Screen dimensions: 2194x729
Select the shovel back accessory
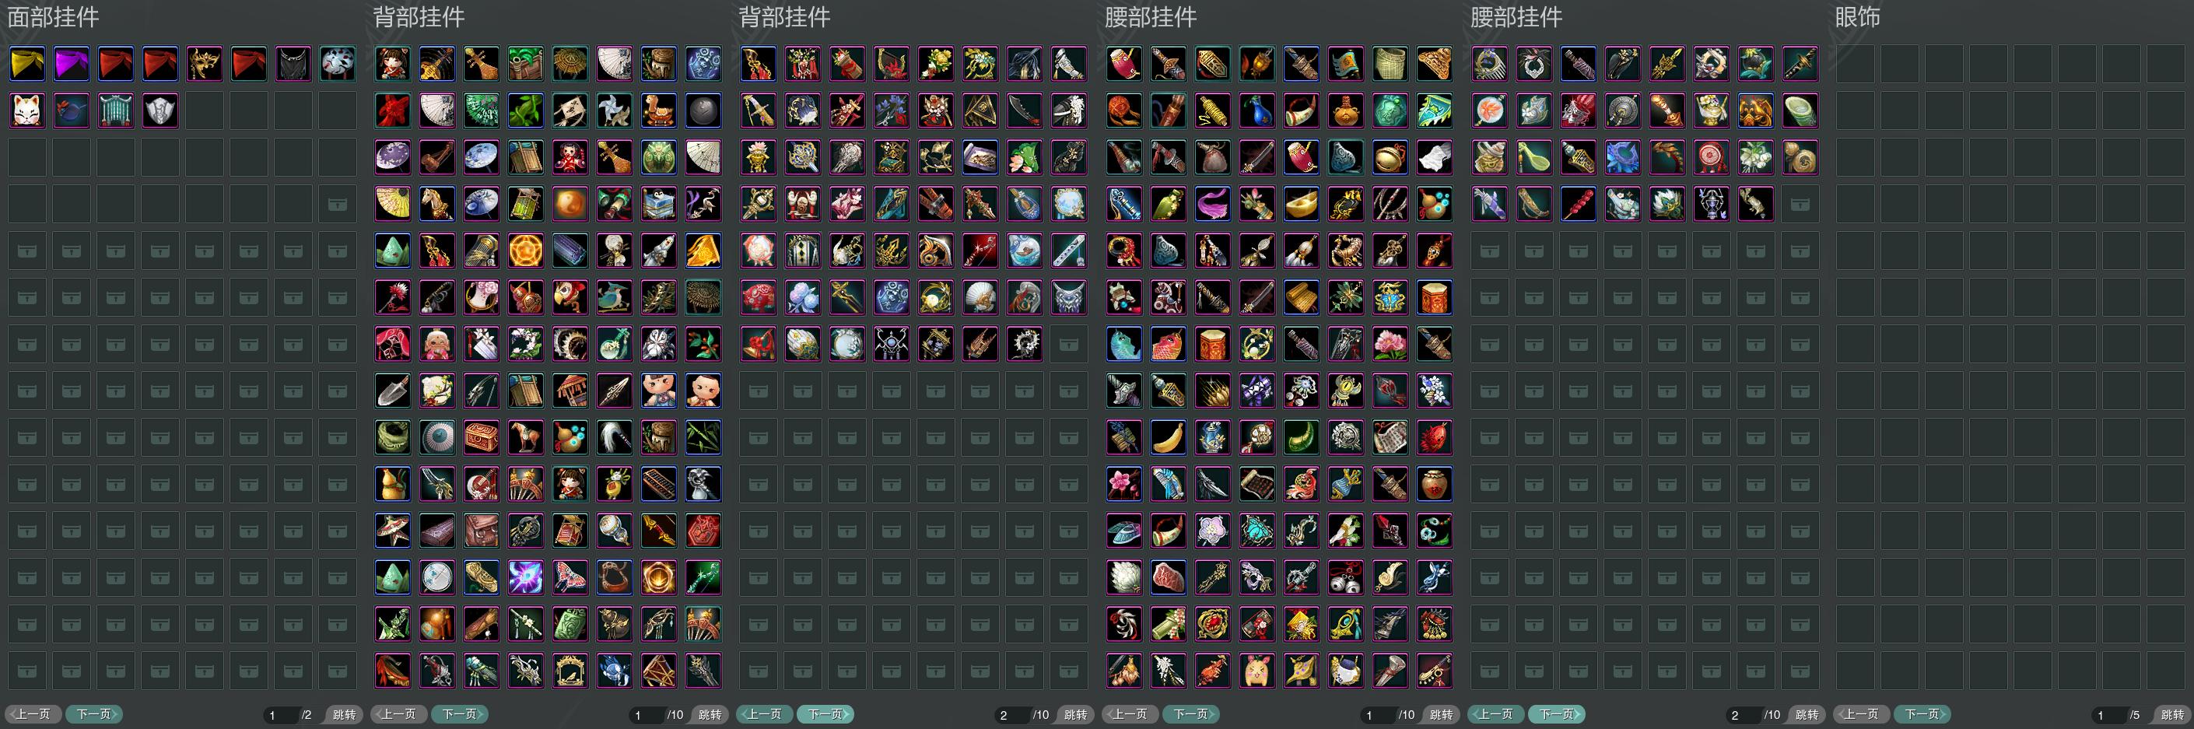(393, 391)
